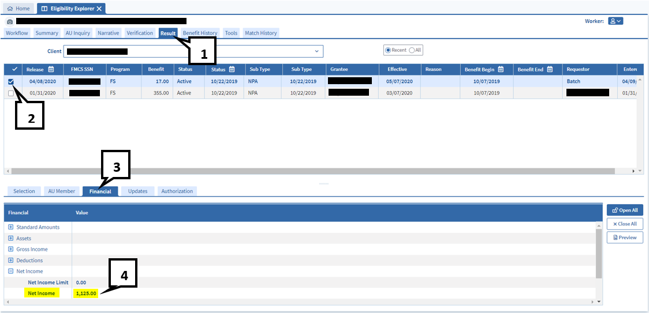Select the All radio button
Viewport: 649px width, 313px height.
pyautogui.click(x=412, y=50)
